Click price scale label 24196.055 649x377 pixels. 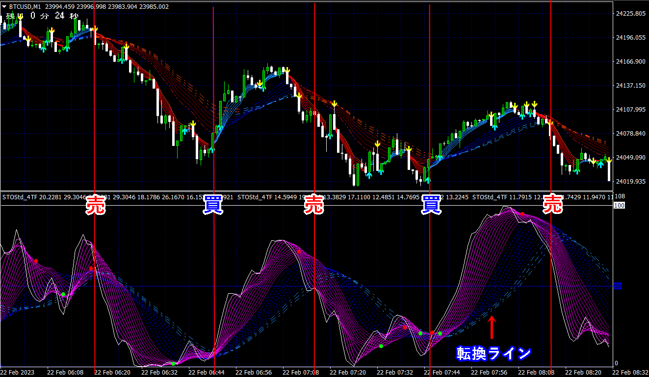(630, 37)
